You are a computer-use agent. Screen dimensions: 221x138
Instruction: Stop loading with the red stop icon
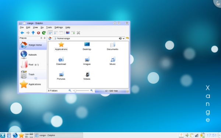click(x=38, y=33)
